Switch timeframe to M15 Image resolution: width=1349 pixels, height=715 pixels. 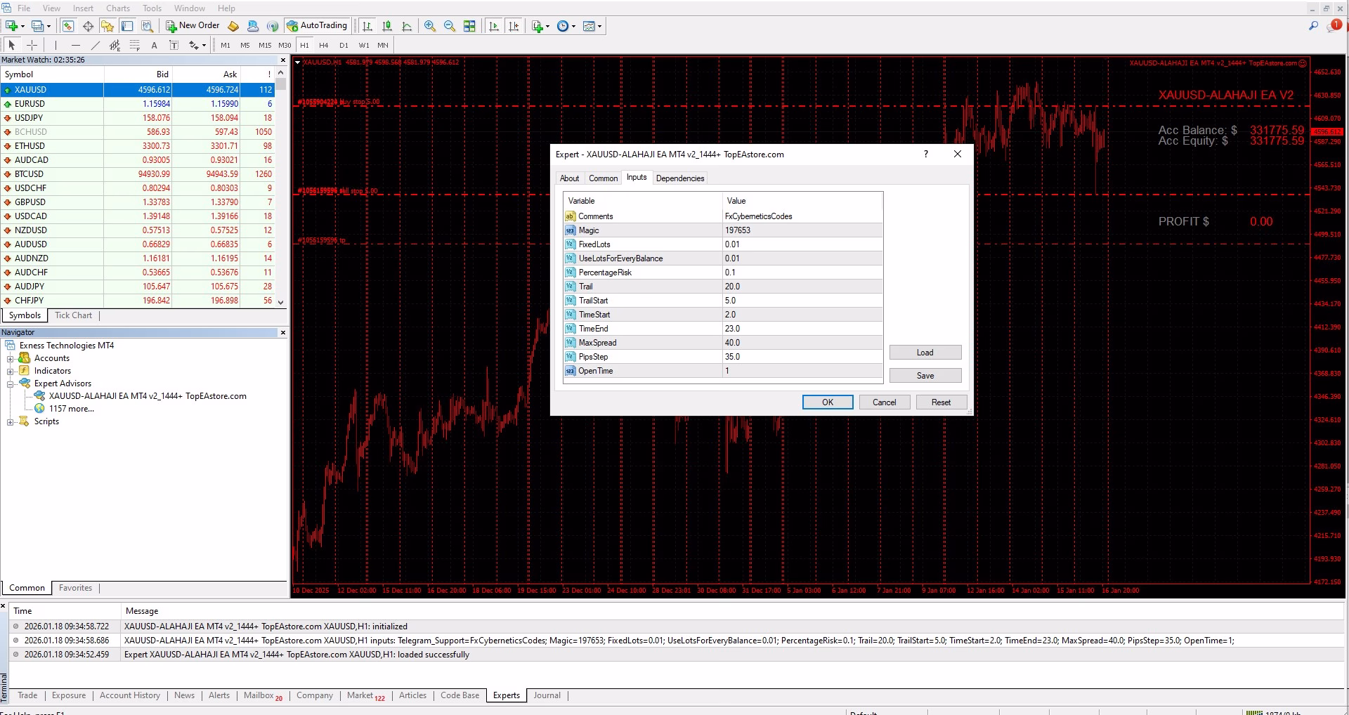(265, 45)
